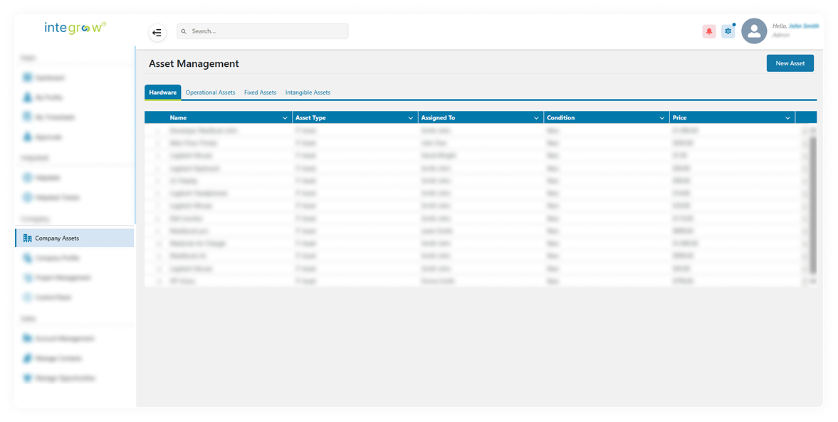This screenshot has height=422, width=838.
Task: Open settings using the blue gear icon
Action: [x=728, y=31]
